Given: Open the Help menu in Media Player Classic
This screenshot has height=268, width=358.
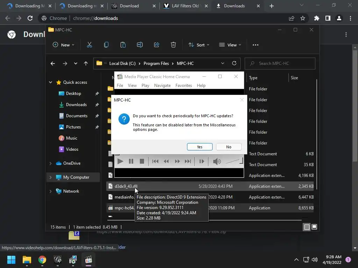Looking at the screenshot, I should [x=201, y=85].
